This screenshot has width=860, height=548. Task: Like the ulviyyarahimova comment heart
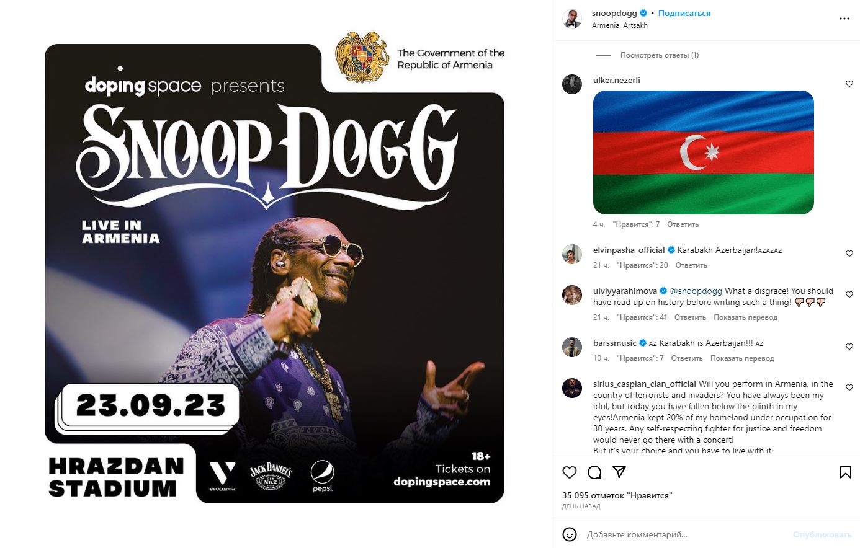pyautogui.click(x=849, y=294)
